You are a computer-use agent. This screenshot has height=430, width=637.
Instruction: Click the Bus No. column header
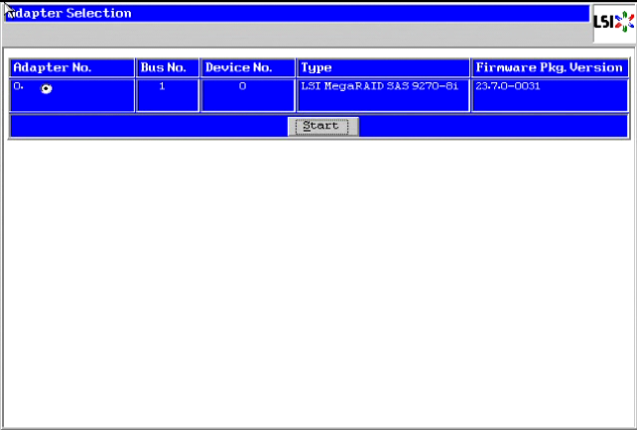167,68
